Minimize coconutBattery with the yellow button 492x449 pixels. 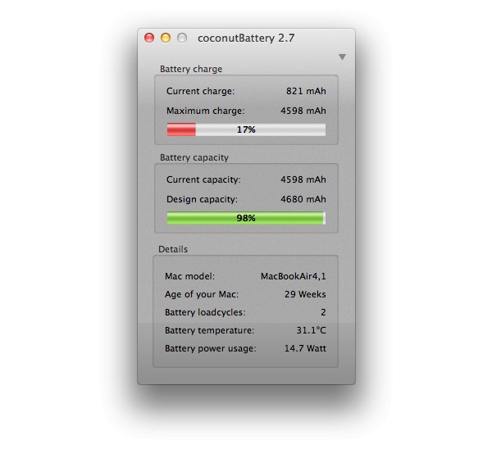click(166, 38)
